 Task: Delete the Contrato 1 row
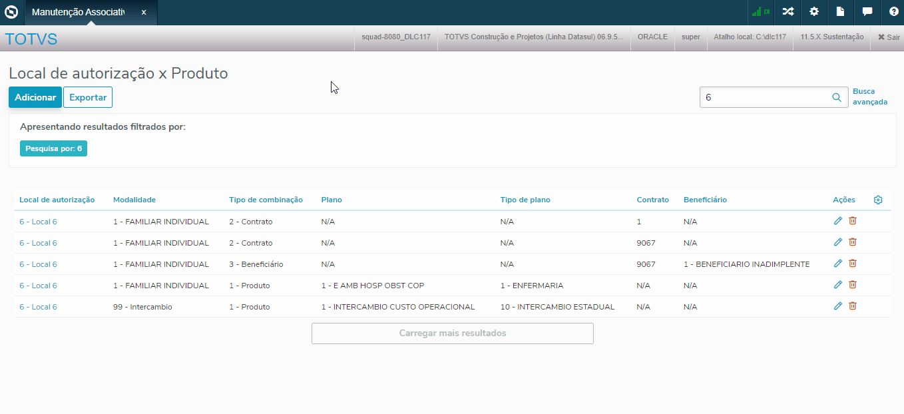tap(853, 221)
